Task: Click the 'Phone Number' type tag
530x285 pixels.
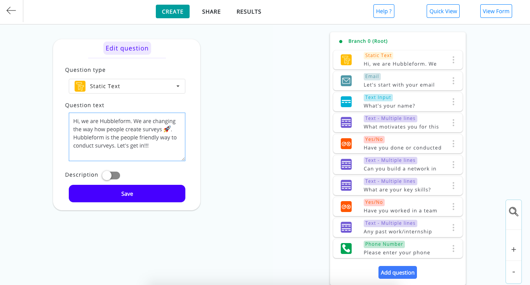Action: 384,244
